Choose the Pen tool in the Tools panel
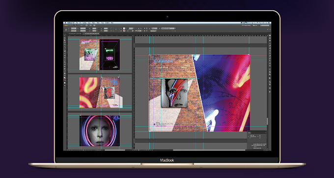This screenshot has width=334, height=178. pyautogui.click(x=65, y=51)
